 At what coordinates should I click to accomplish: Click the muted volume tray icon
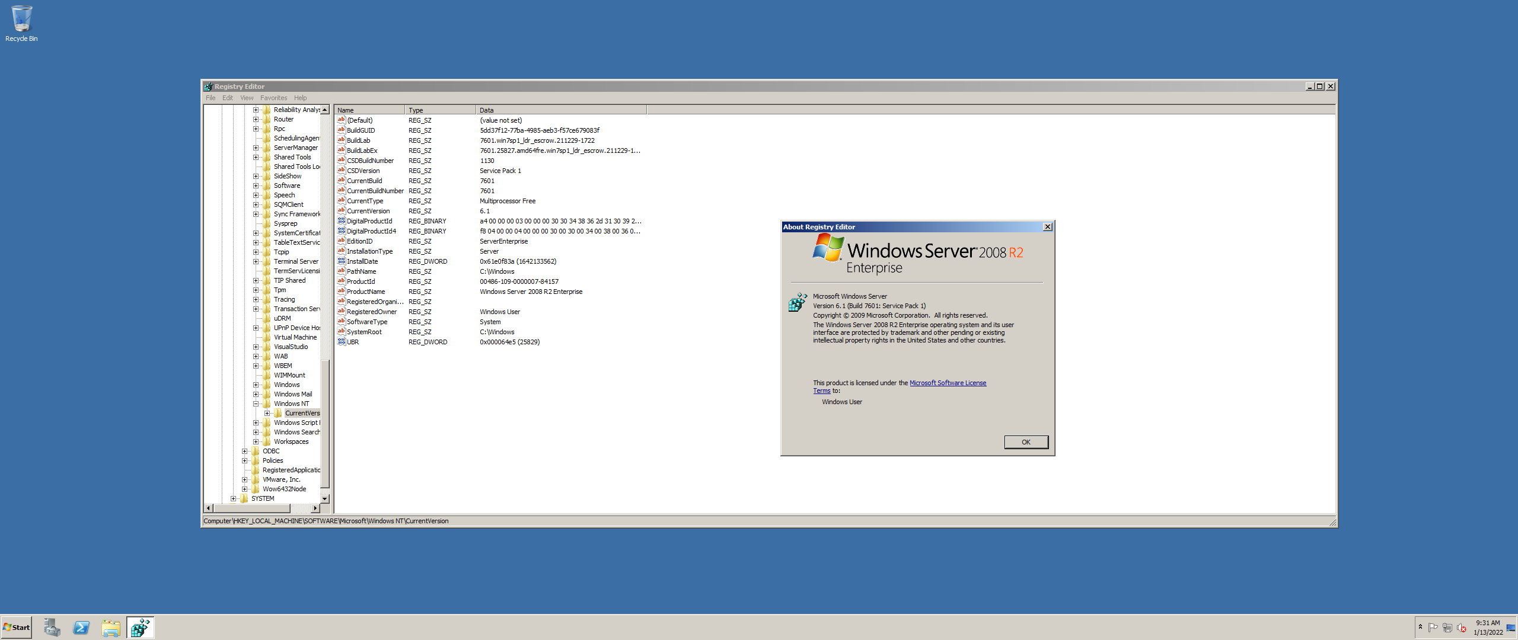pyautogui.click(x=1462, y=628)
